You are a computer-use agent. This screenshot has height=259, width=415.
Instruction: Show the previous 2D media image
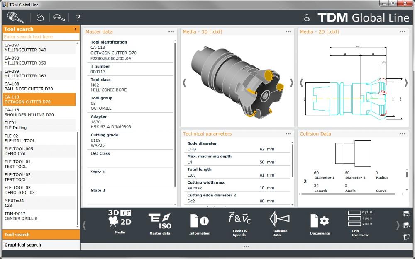301,83
